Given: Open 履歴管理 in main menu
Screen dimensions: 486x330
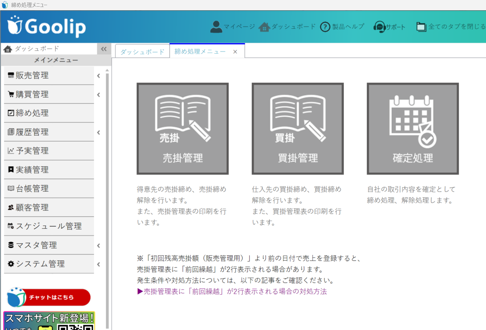Looking at the screenshot, I should pos(49,132).
